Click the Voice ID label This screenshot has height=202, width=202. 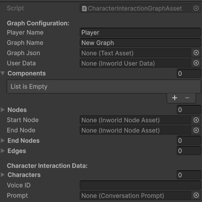tap(19, 185)
